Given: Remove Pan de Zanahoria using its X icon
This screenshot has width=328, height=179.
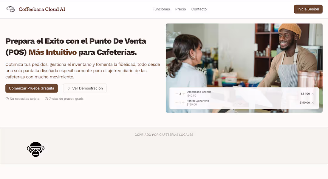Looking at the screenshot, I should coord(312,102).
